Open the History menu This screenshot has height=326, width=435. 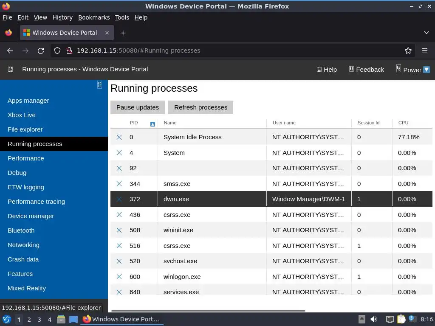point(62,17)
